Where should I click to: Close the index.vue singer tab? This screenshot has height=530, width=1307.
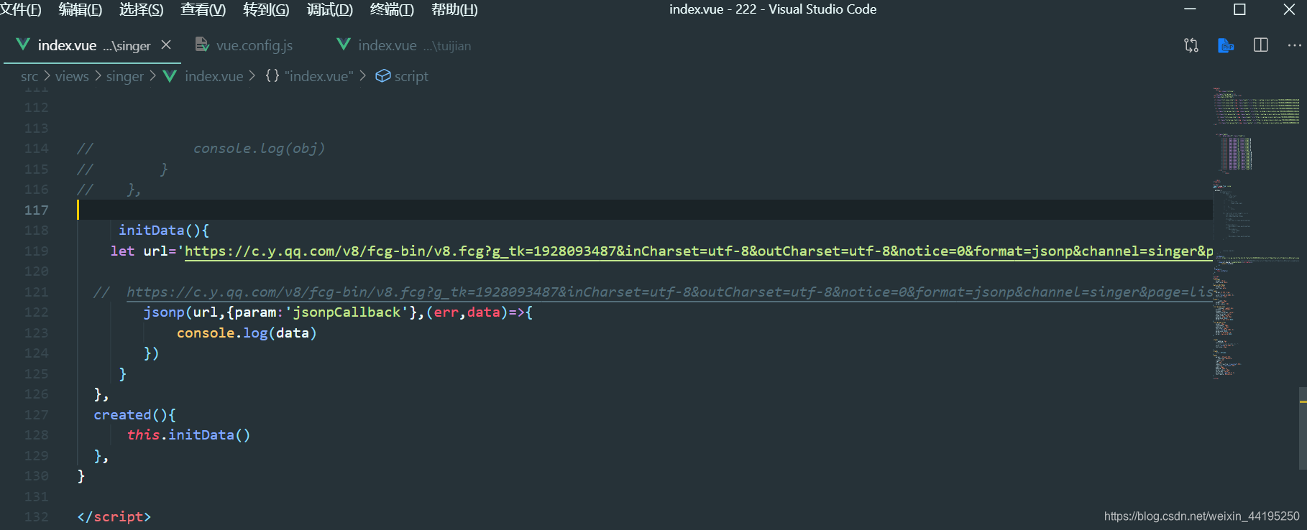166,45
